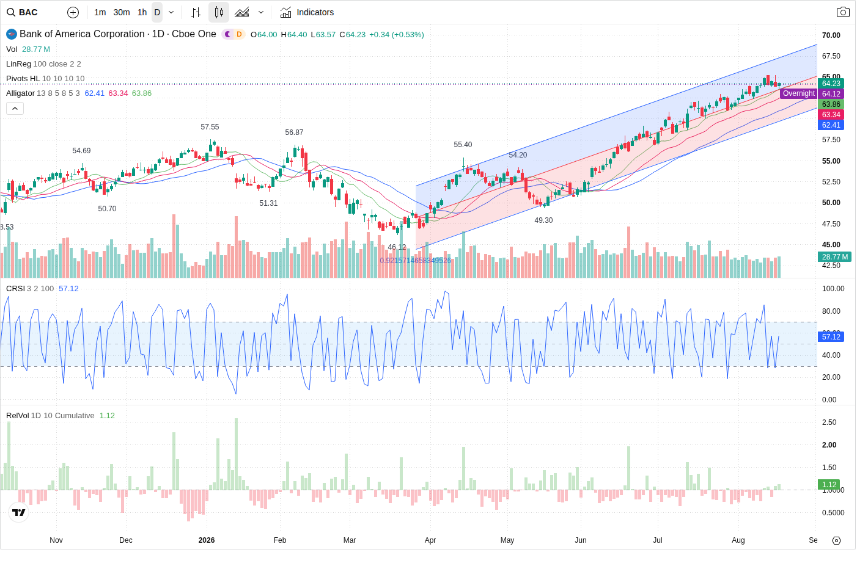Click the orange D delayed-data badge

(239, 34)
